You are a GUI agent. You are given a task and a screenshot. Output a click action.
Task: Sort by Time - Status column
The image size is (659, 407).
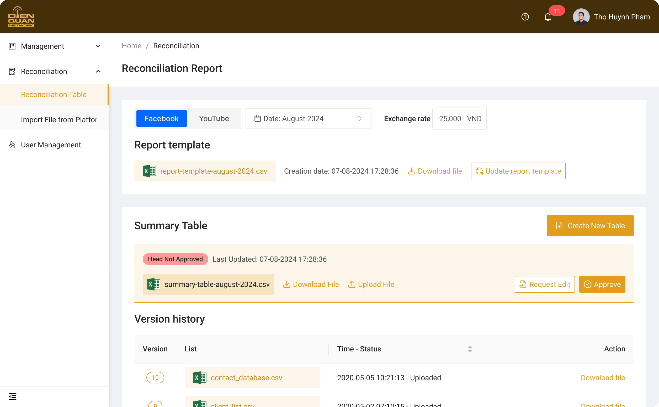[470, 349]
